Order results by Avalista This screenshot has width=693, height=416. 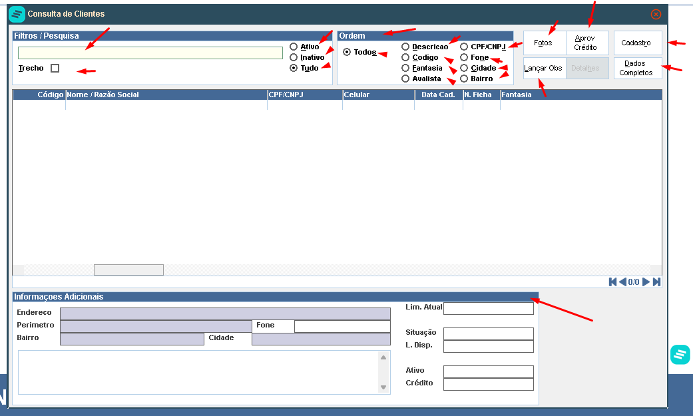click(405, 79)
